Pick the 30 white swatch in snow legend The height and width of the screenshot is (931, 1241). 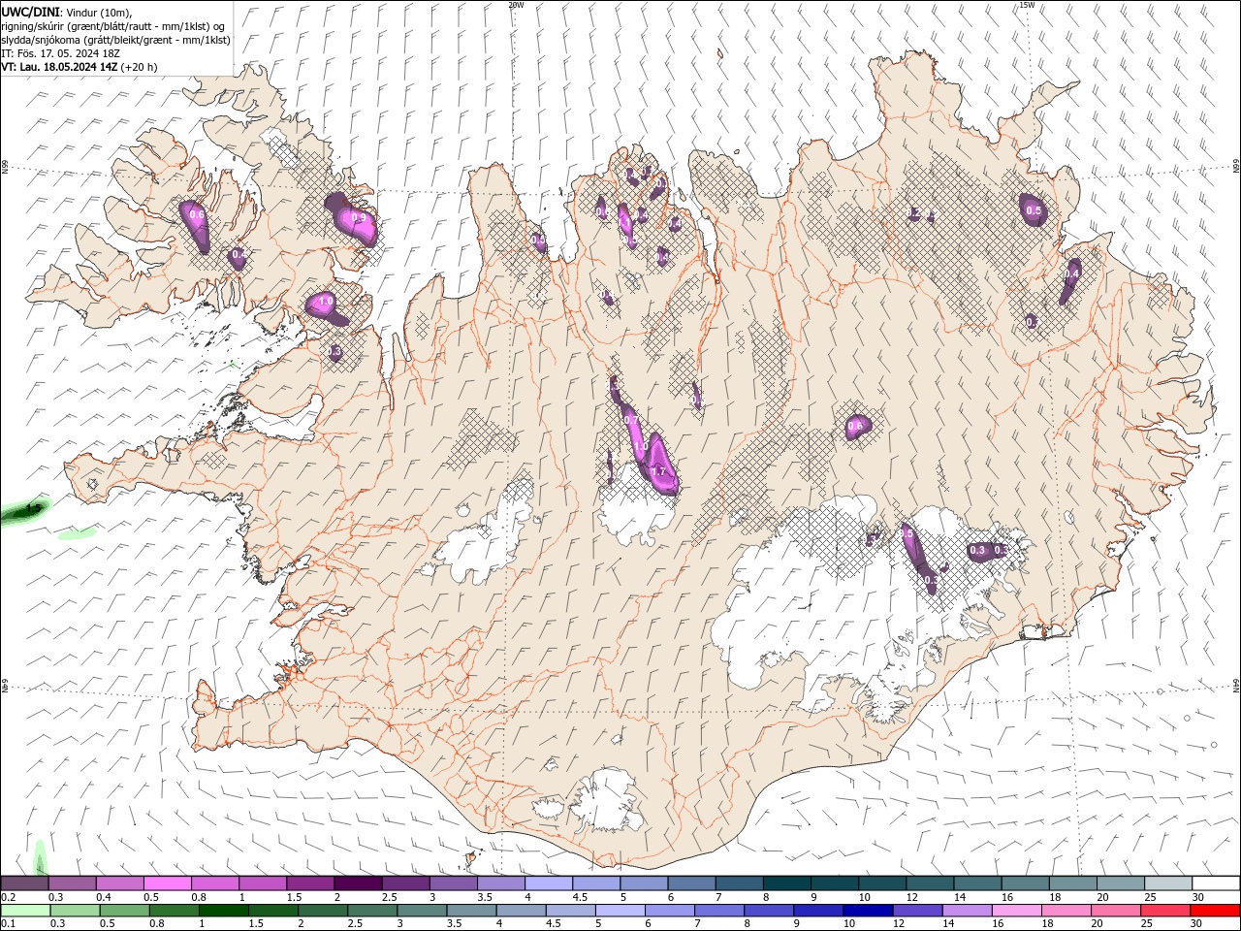(1217, 883)
